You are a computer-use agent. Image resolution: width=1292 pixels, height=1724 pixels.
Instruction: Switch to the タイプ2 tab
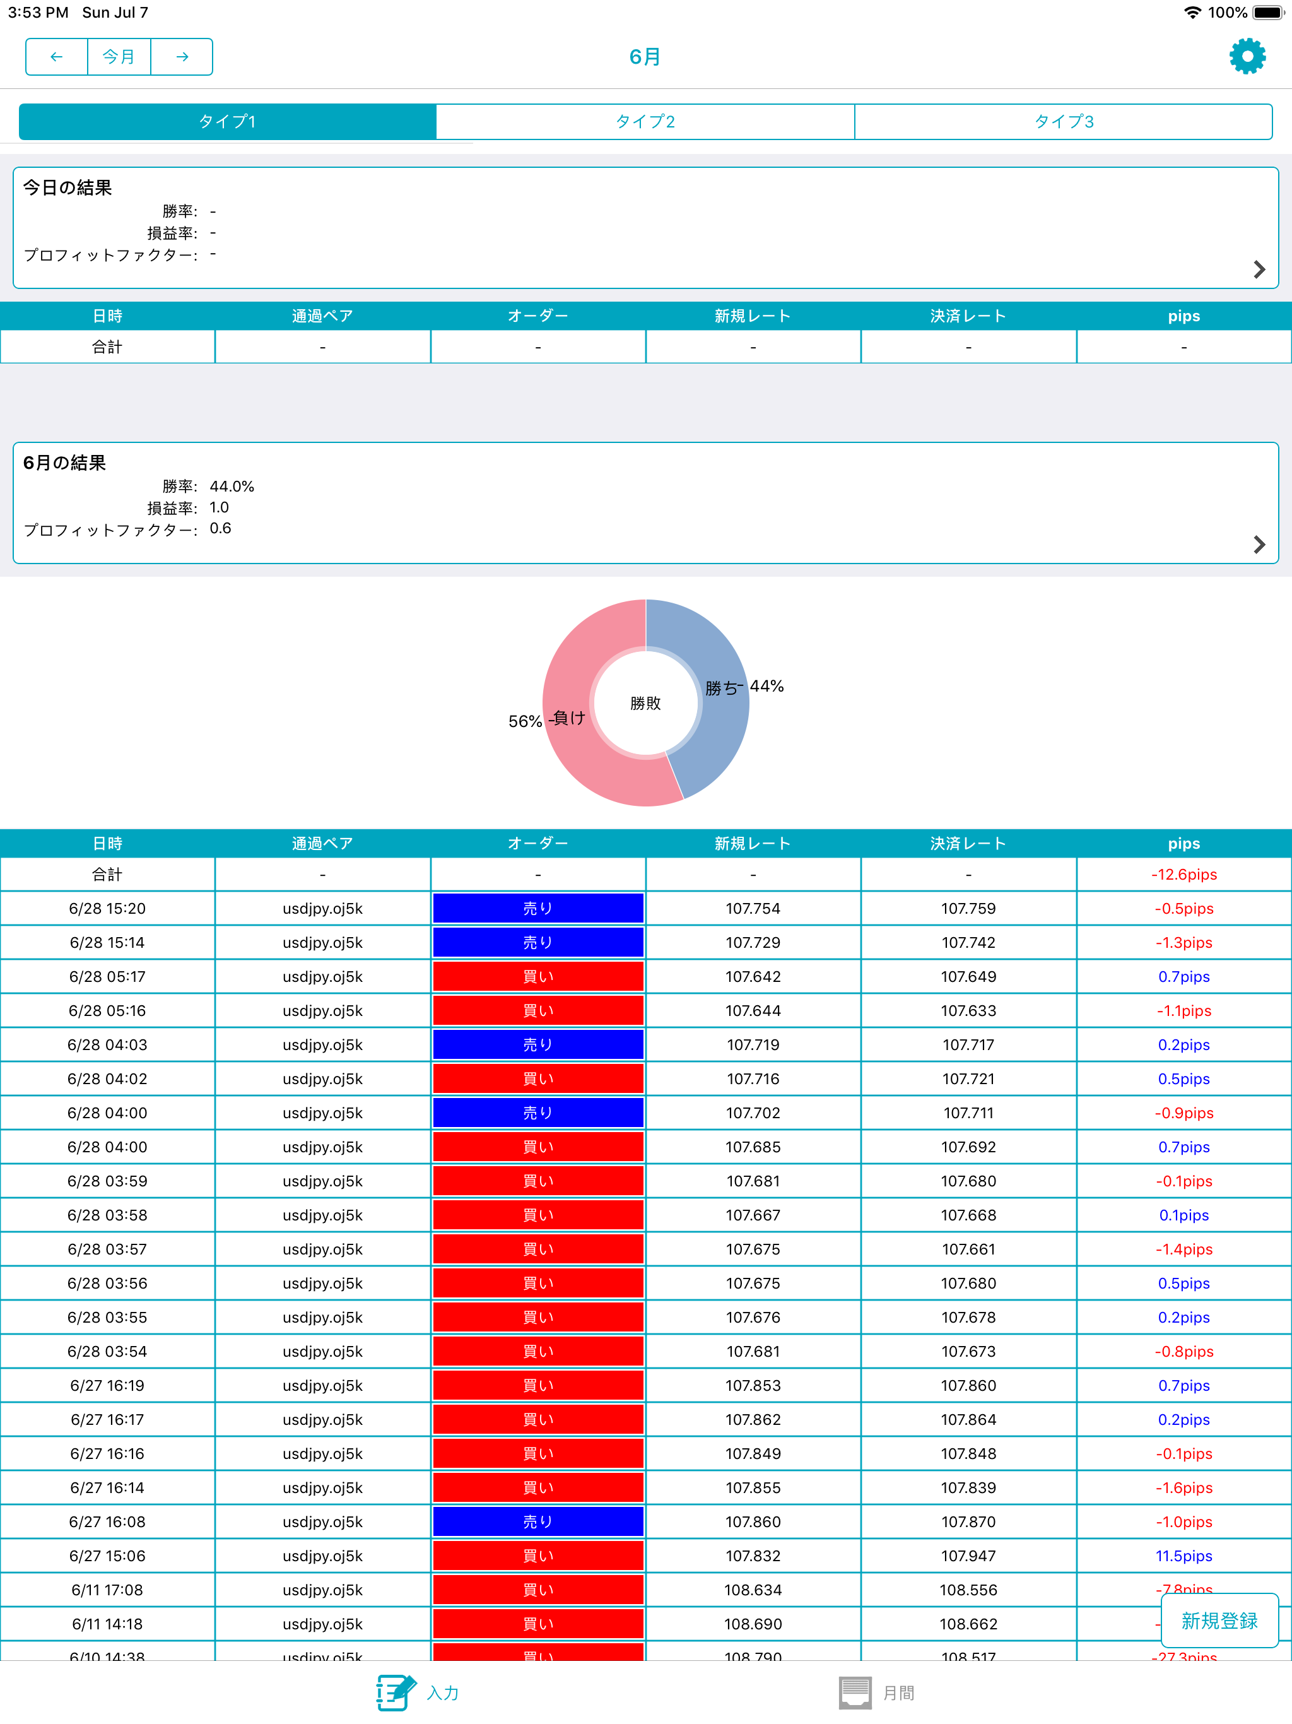(645, 121)
